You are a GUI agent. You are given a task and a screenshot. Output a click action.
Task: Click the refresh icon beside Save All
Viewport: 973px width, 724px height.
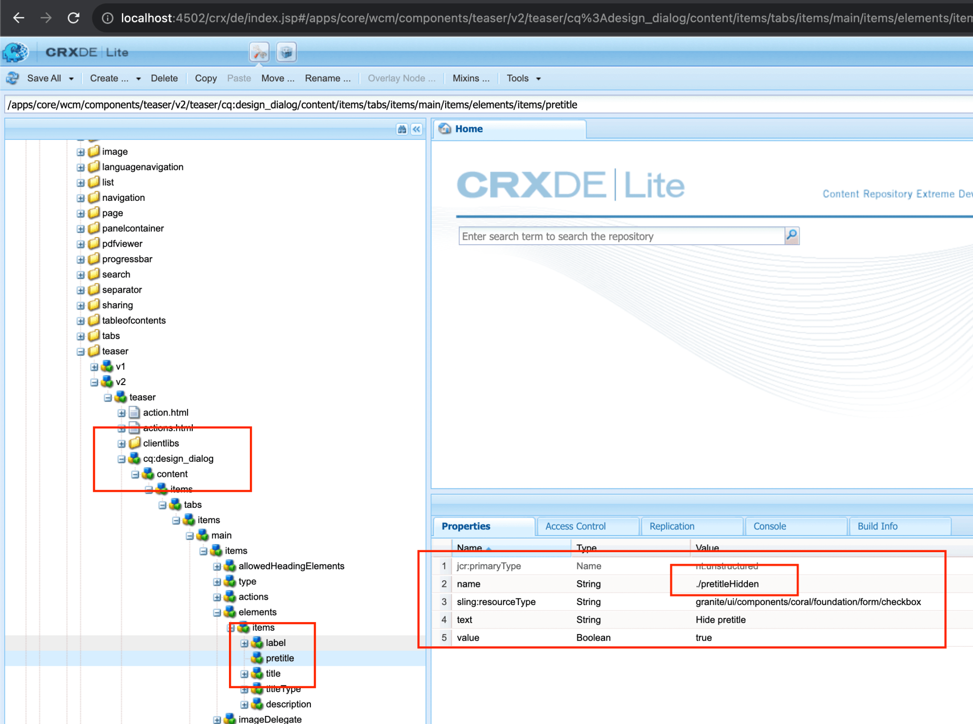coord(12,78)
